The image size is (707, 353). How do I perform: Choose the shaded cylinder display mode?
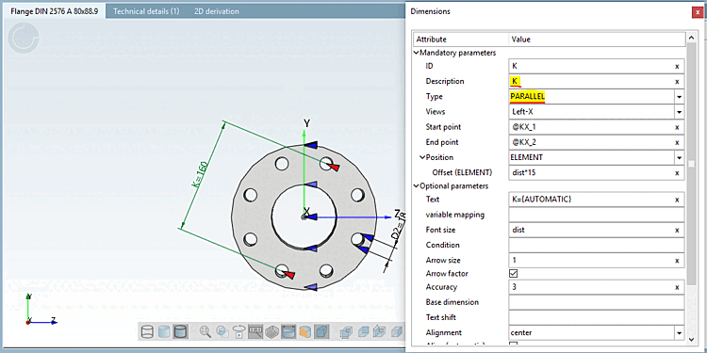[x=164, y=332]
